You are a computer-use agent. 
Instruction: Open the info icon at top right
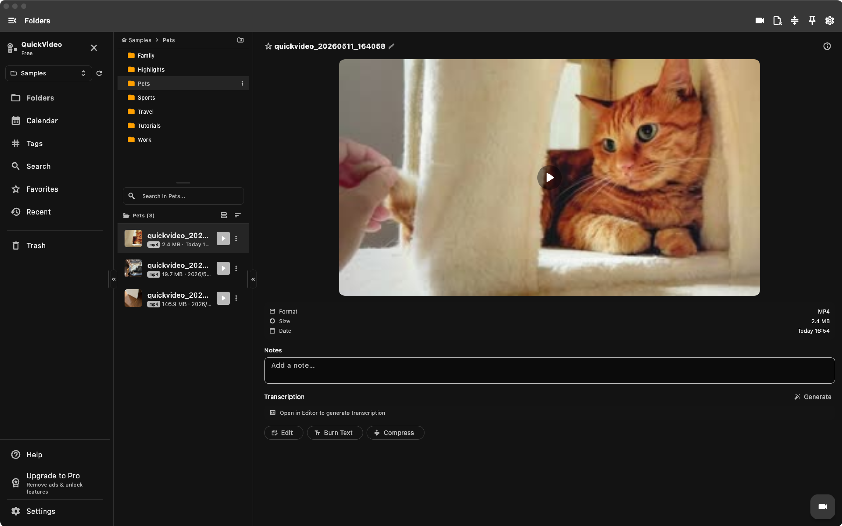827,46
